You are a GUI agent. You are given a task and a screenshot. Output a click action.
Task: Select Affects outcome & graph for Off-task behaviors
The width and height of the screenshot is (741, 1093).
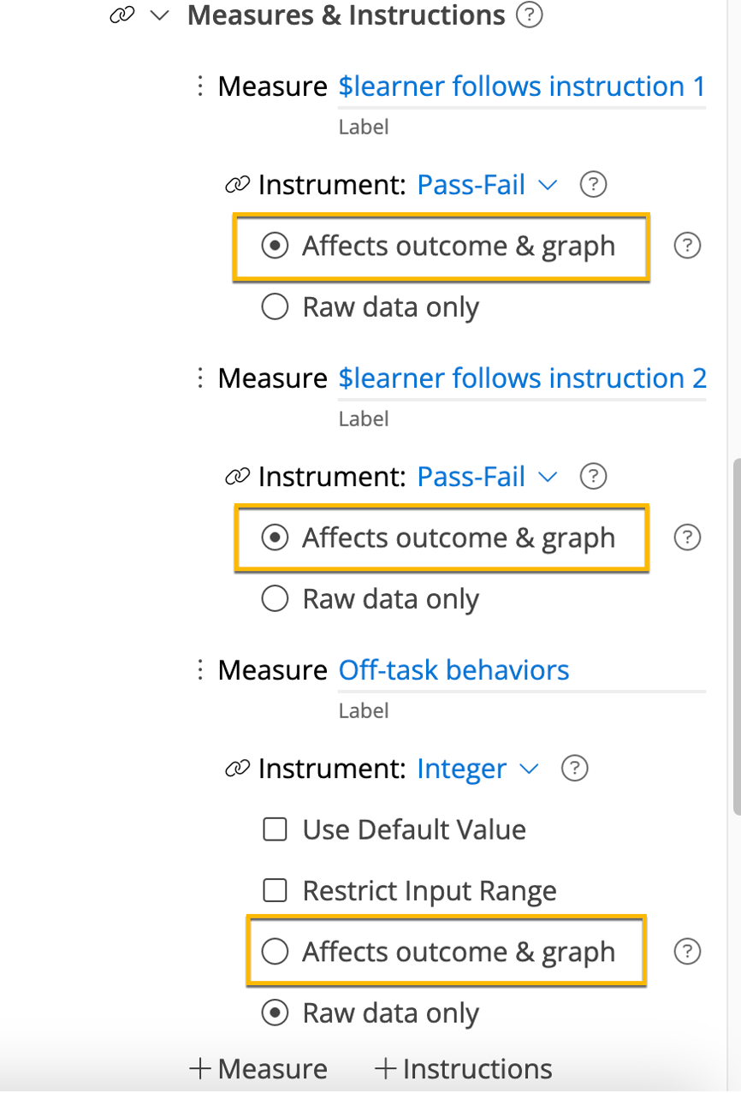275,952
